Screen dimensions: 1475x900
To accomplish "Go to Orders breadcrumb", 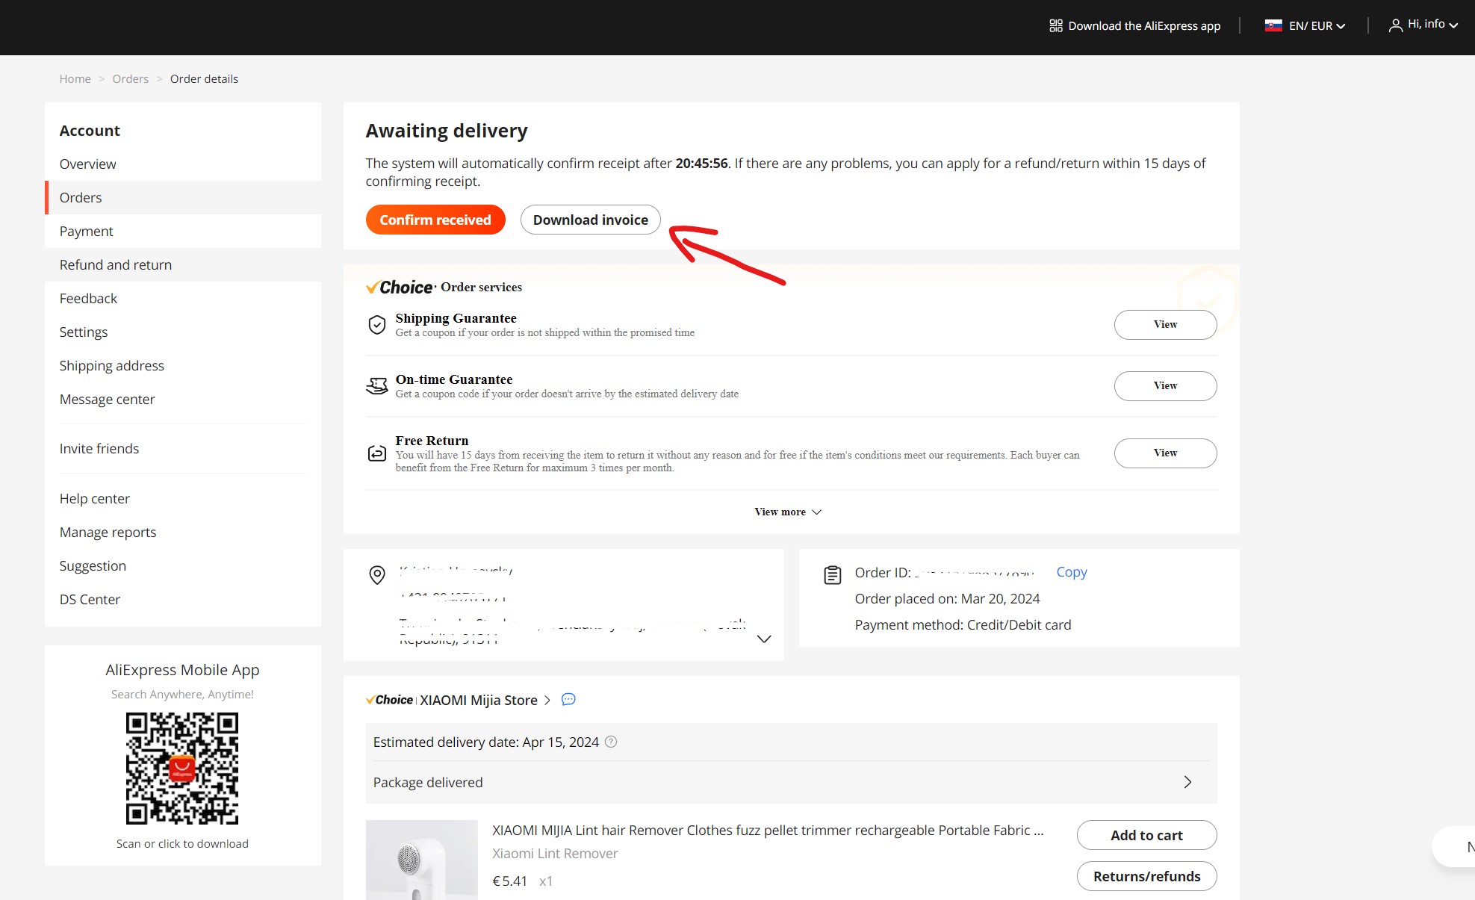I will click(x=131, y=79).
